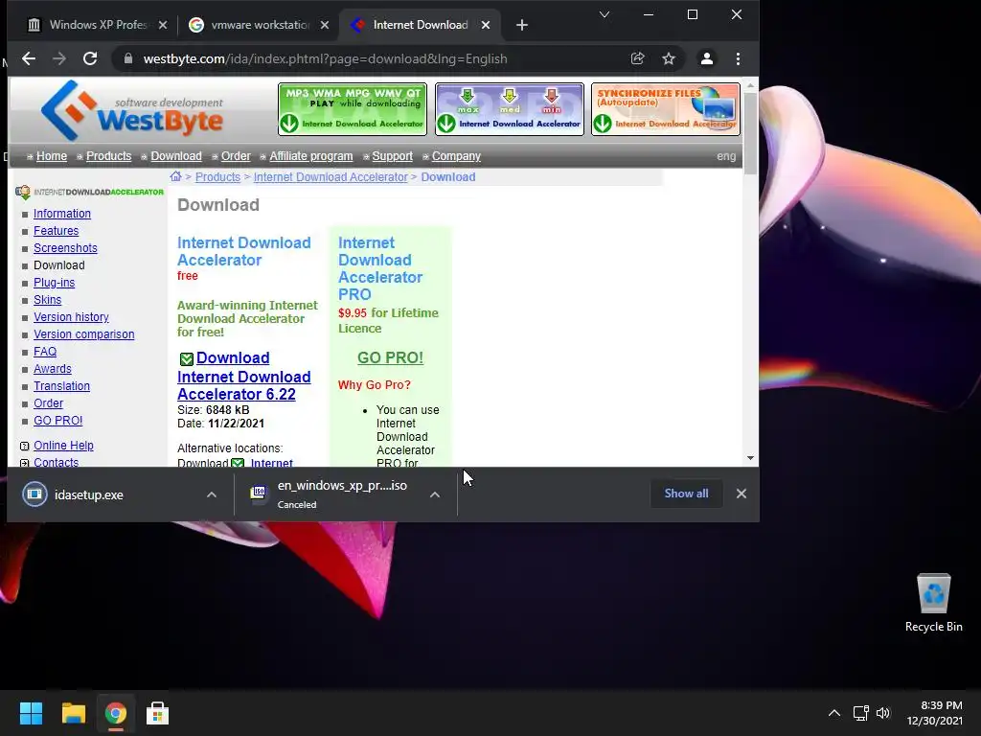This screenshot has height=736, width=981.
Task: Open Information sidebar link
Action: click(62, 214)
